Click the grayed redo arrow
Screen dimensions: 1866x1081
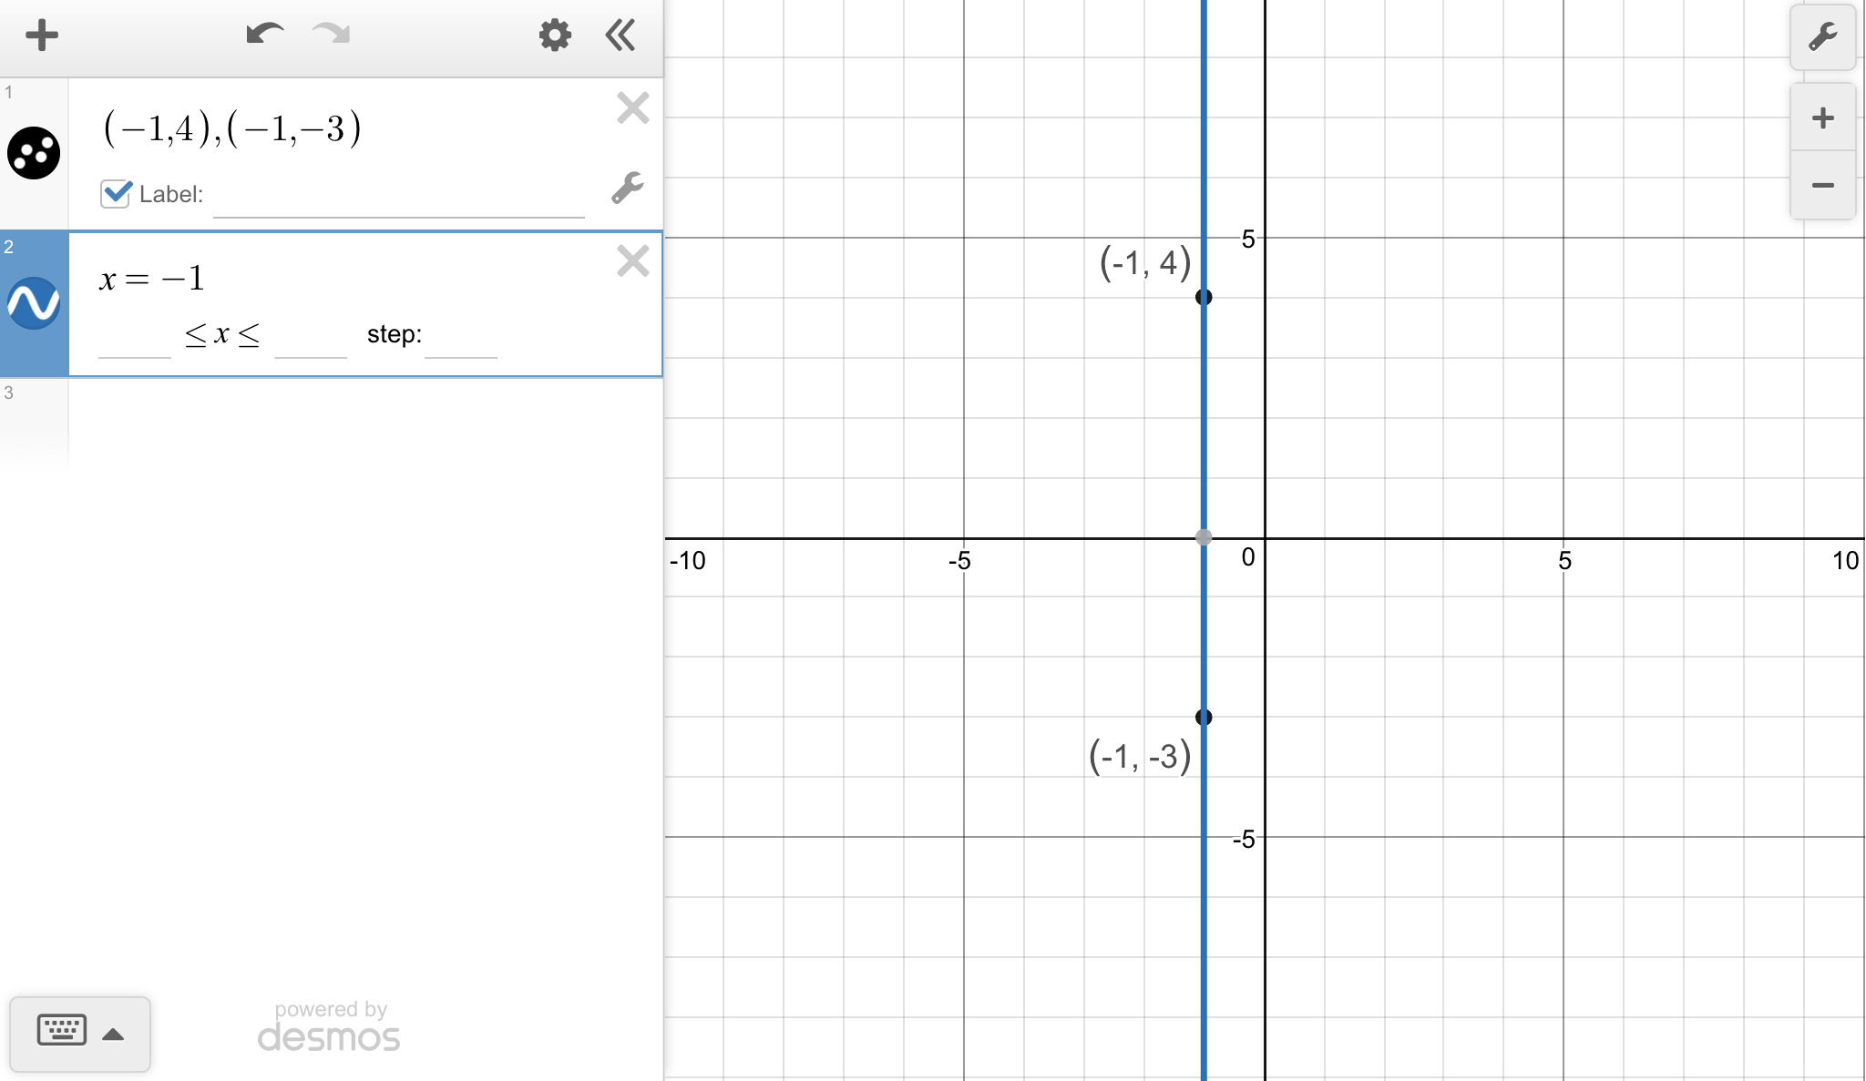(x=331, y=35)
